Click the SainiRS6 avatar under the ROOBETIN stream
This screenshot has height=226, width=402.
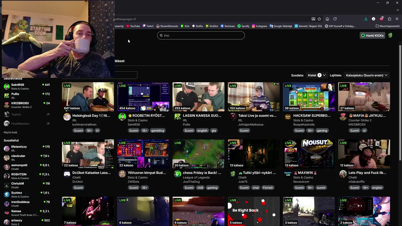click(x=122, y=117)
